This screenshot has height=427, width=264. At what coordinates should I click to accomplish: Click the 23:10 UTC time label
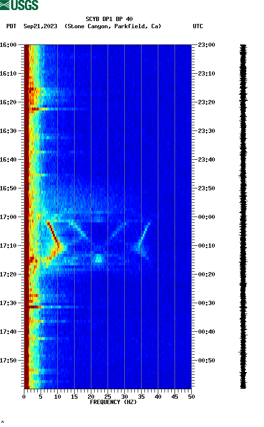207,73
